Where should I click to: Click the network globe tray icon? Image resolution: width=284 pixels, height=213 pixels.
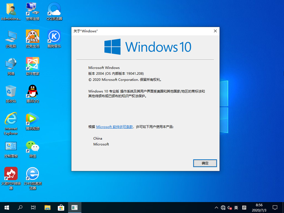point(223,208)
